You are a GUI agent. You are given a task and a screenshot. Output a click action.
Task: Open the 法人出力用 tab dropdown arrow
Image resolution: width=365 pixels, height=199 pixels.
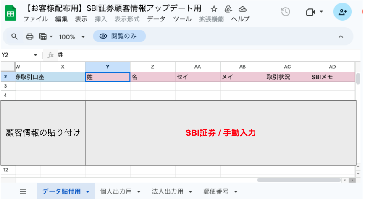click(x=190, y=192)
